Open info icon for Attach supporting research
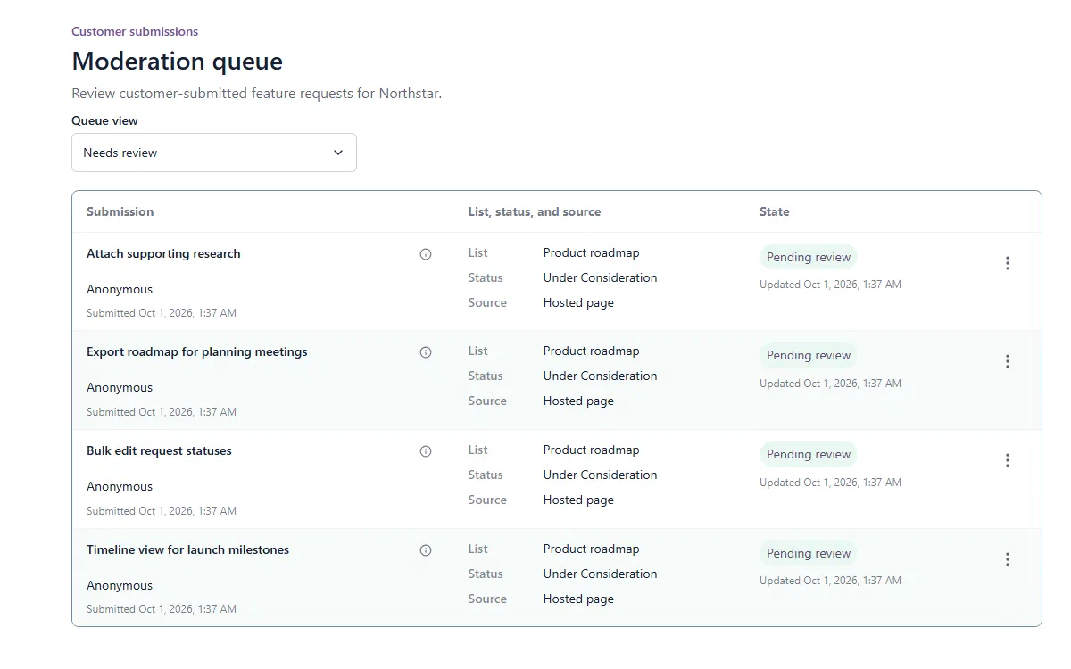The width and height of the screenshot is (1071, 669). (x=426, y=254)
